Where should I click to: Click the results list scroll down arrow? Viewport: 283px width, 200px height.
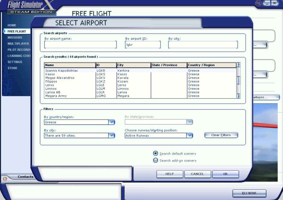click(x=238, y=96)
